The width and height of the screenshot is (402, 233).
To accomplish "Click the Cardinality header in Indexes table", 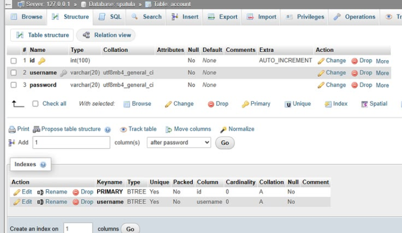I will click(241, 182).
